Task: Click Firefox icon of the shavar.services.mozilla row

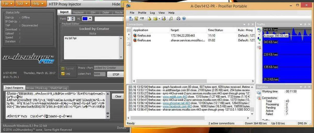Action: click(x=135, y=40)
